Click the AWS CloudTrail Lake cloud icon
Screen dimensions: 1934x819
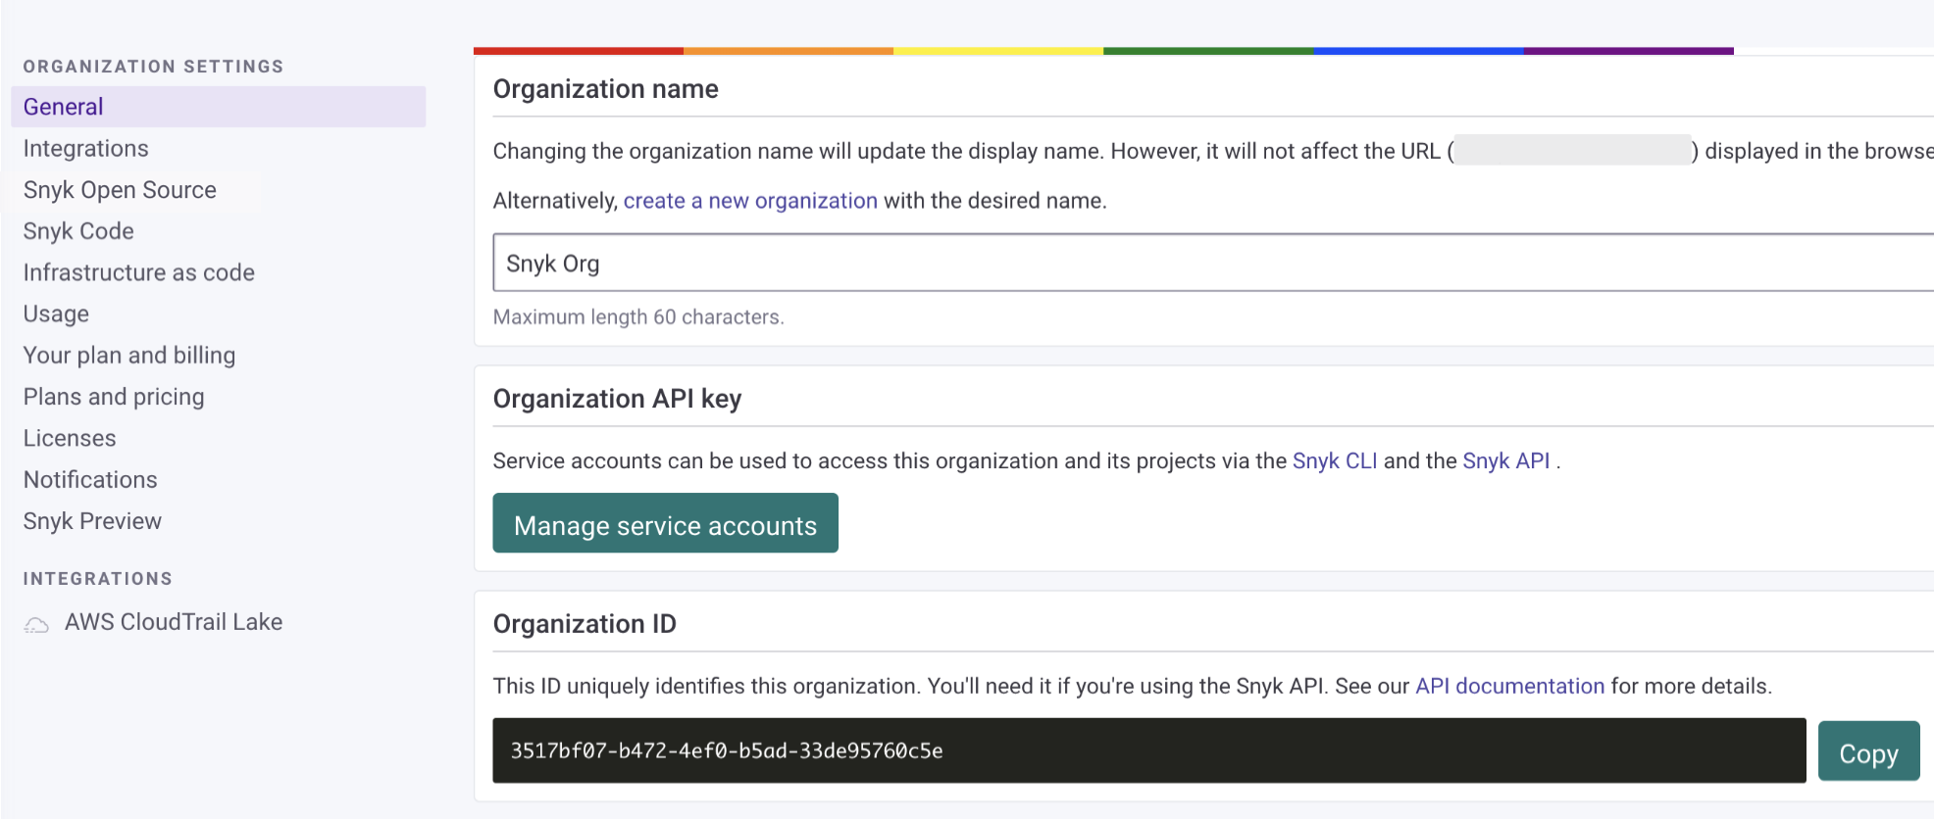(36, 625)
